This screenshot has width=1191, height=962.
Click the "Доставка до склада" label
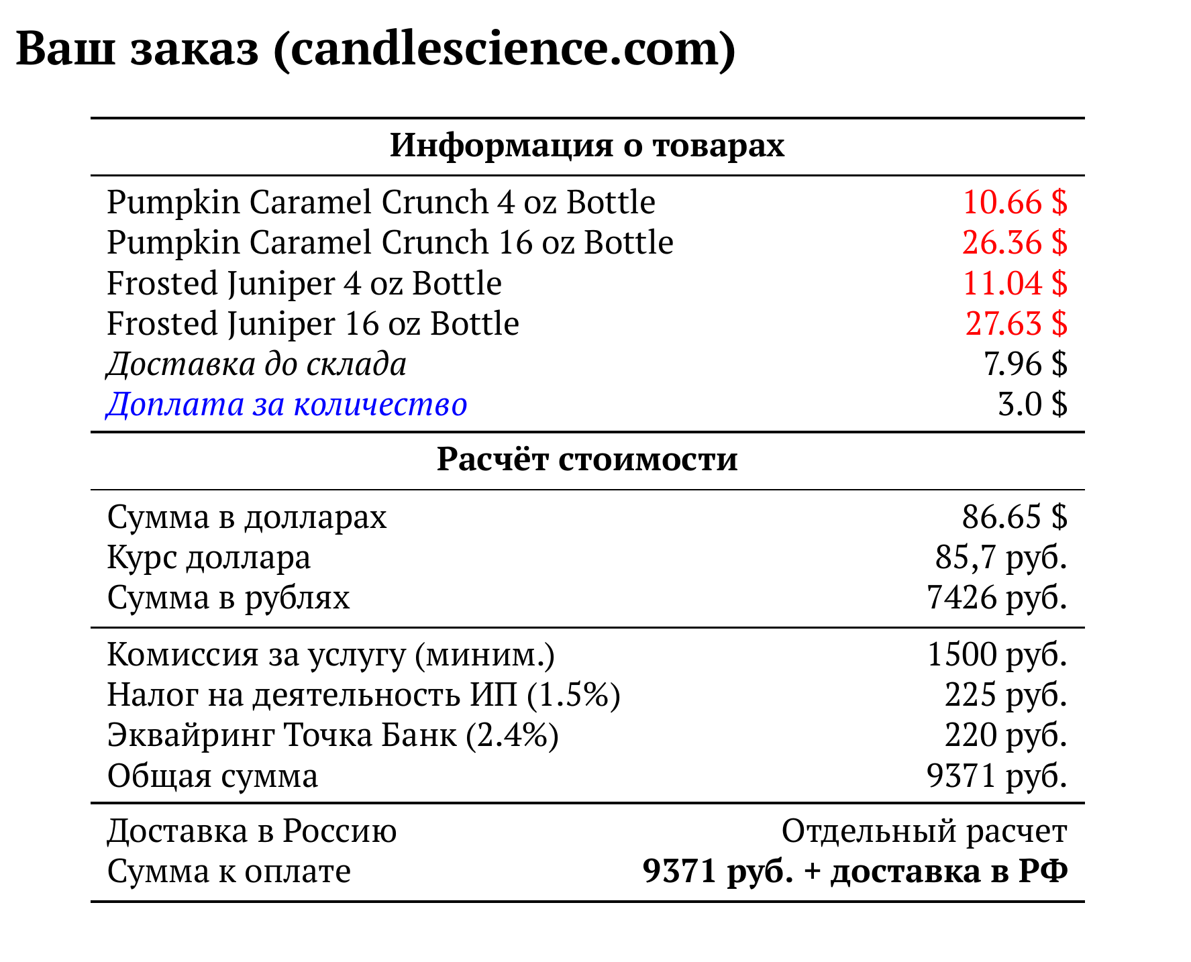point(256,364)
